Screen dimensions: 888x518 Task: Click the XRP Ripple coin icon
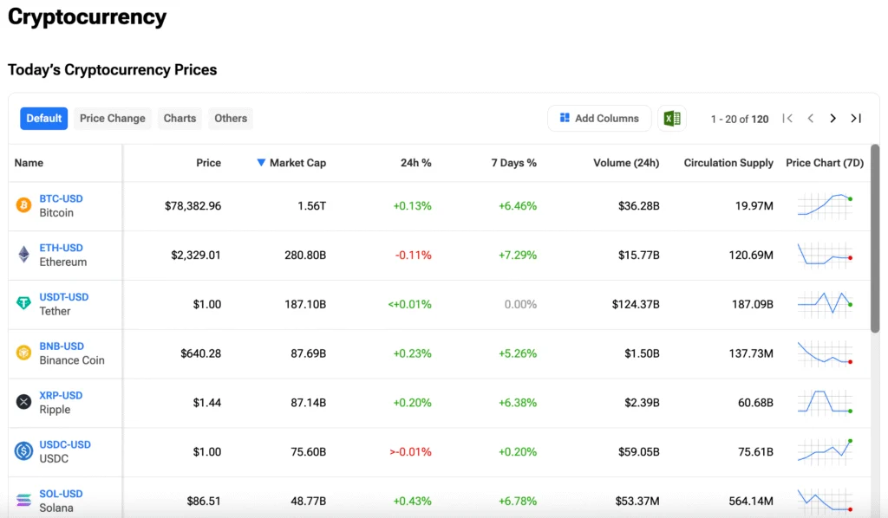pos(23,402)
